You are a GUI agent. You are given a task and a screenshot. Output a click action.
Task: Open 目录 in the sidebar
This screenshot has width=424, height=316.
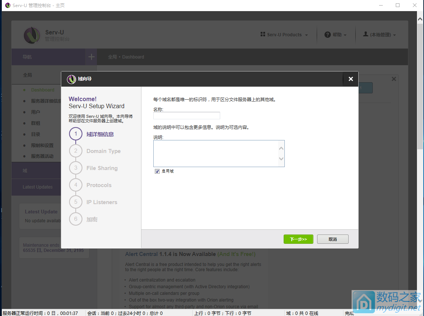[36, 134]
